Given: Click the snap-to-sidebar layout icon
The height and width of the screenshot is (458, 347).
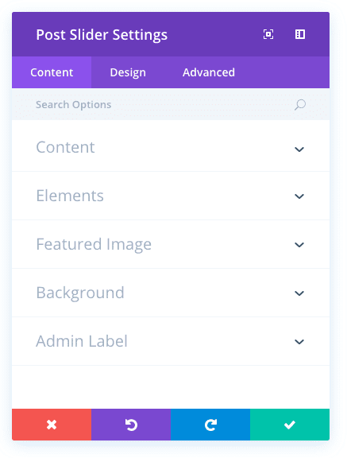Looking at the screenshot, I should (x=300, y=34).
